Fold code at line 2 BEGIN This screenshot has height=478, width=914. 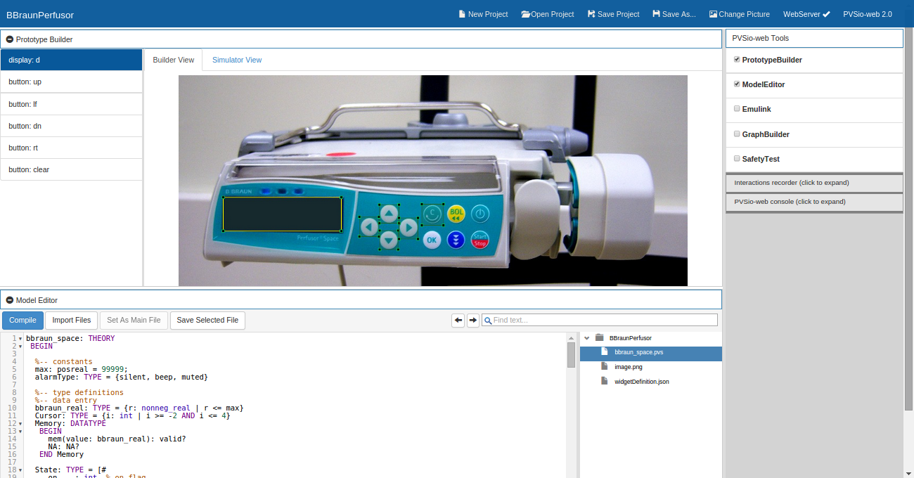pos(20,347)
